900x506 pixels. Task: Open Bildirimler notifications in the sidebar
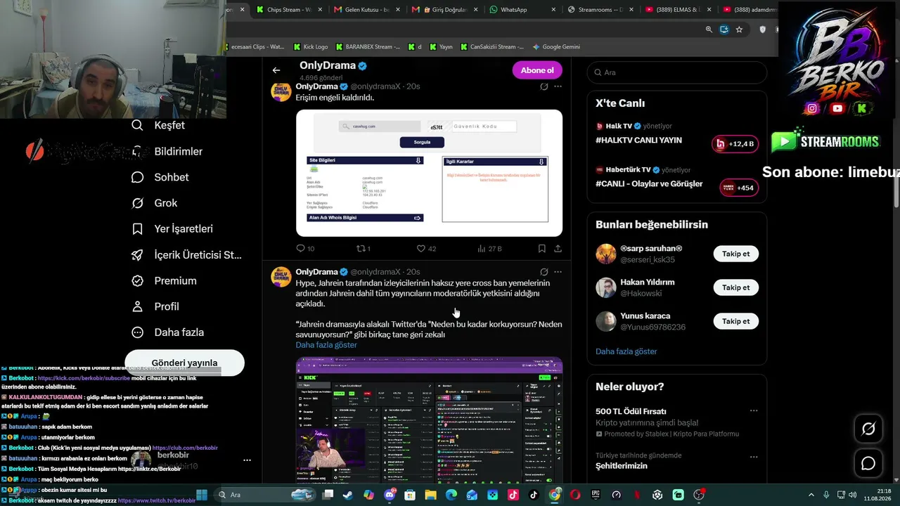(x=167, y=151)
